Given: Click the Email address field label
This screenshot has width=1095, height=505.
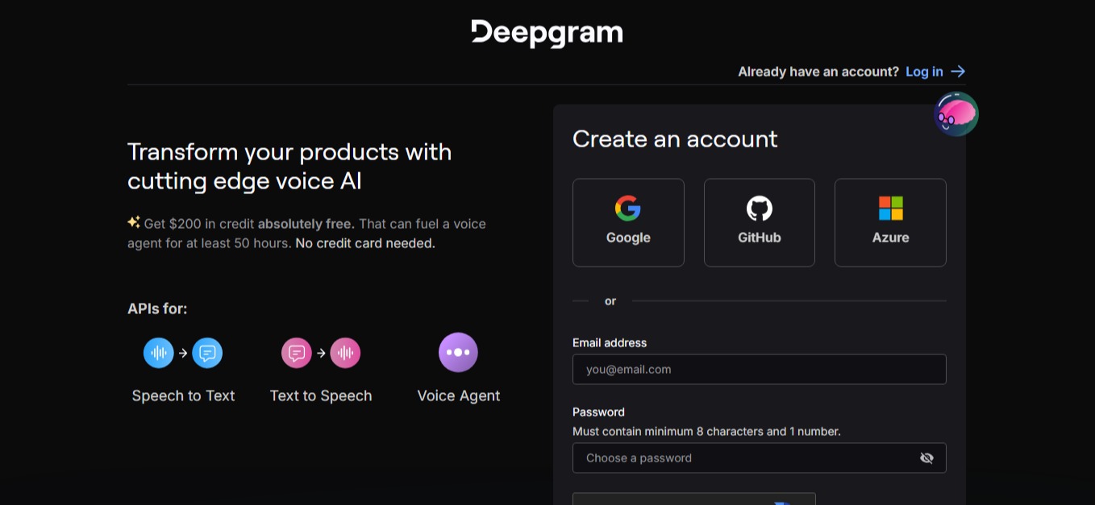Looking at the screenshot, I should [x=610, y=343].
